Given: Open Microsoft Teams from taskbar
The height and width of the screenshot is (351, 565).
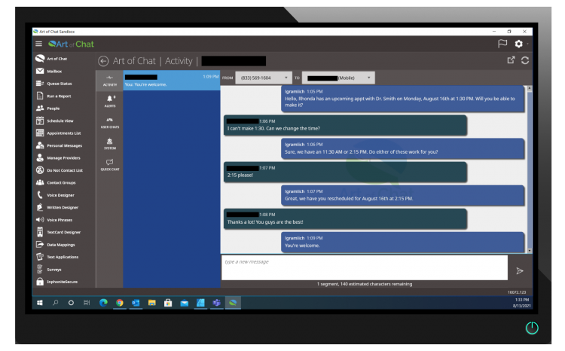Looking at the screenshot, I should click(216, 303).
